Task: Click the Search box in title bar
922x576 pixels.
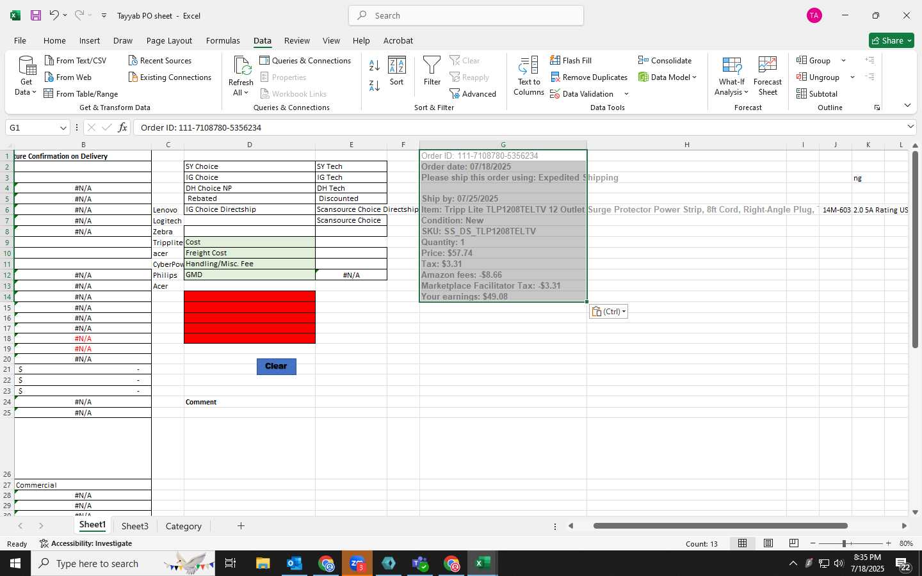Action: pyautogui.click(x=466, y=15)
